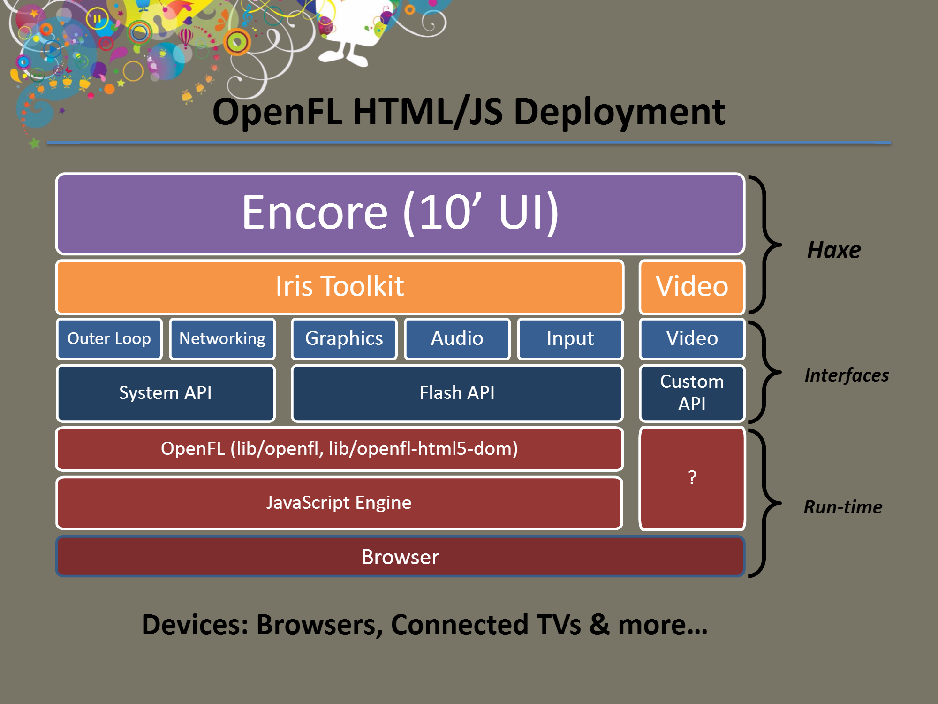Click the Run-time label
938x704 pixels.
(x=843, y=507)
